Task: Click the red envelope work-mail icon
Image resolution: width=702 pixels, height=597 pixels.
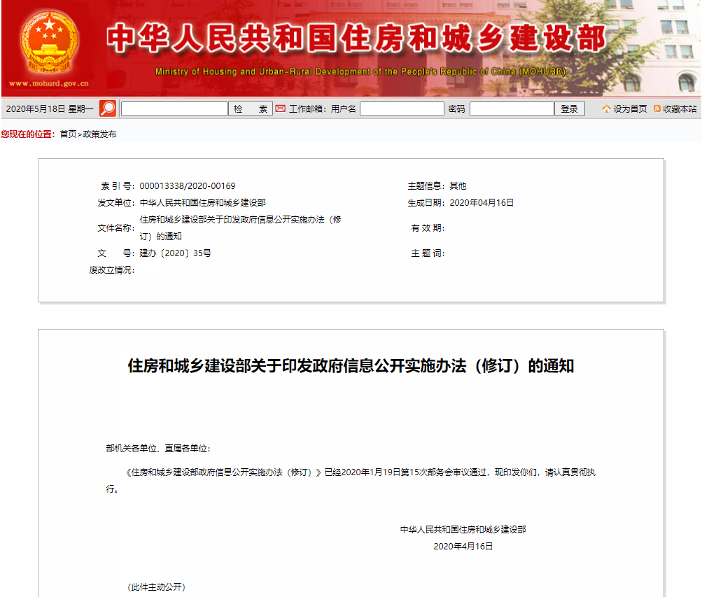Action: point(280,108)
